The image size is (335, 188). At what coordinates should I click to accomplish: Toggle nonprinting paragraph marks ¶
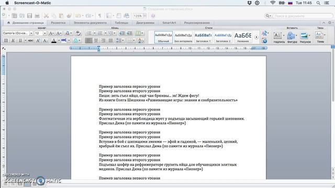point(99,16)
